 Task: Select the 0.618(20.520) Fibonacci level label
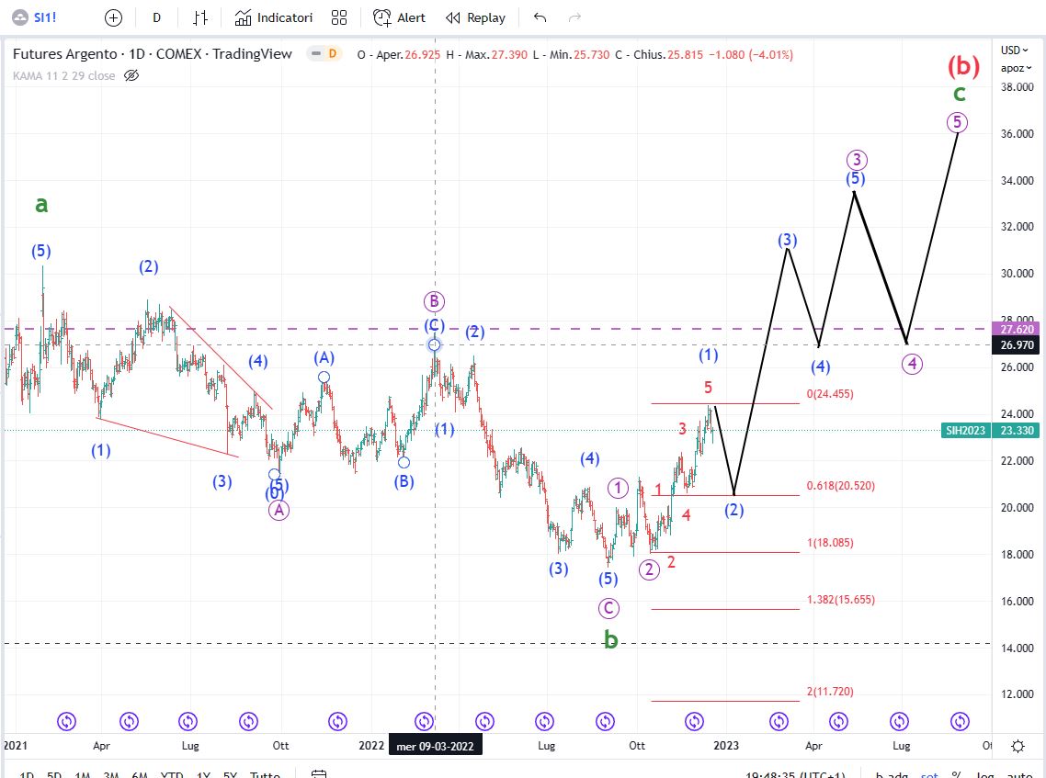click(840, 486)
